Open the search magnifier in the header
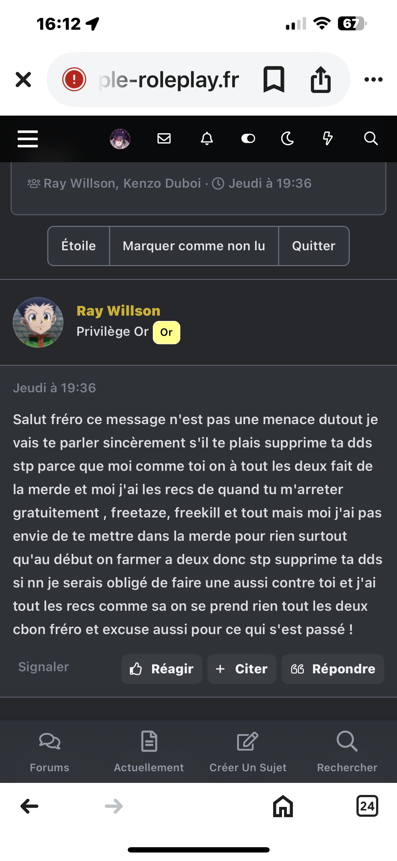397x861 pixels. 371,139
